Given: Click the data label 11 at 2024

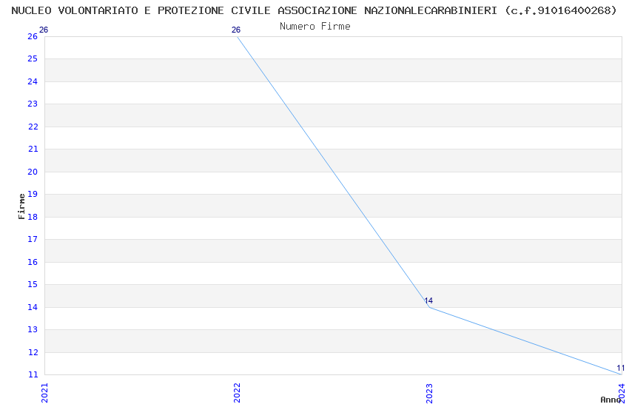Looking at the screenshot, I should 620,368.
